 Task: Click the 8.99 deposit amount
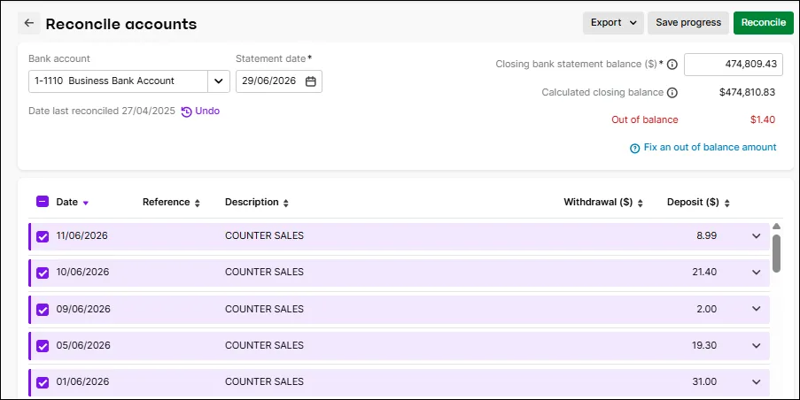(706, 236)
